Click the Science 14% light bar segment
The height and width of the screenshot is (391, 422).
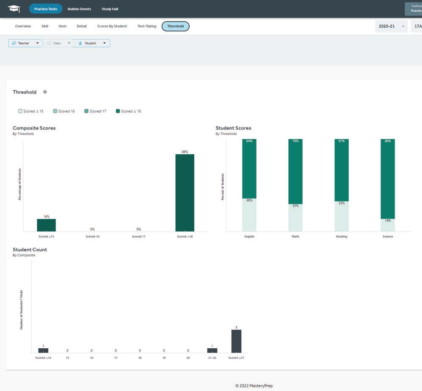[388, 225]
